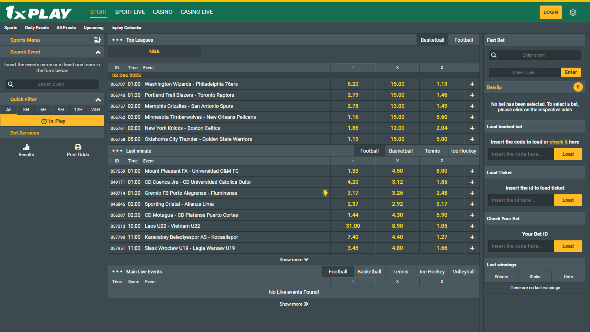
Task: Click lightning bolt icon on Gremio match
Action: click(x=325, y=193)
